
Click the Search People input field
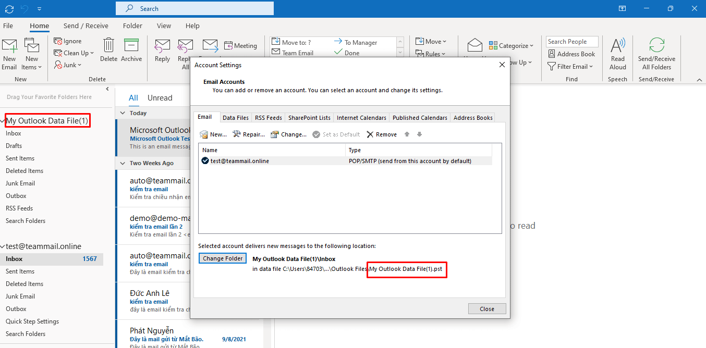(x=571, y=42)
